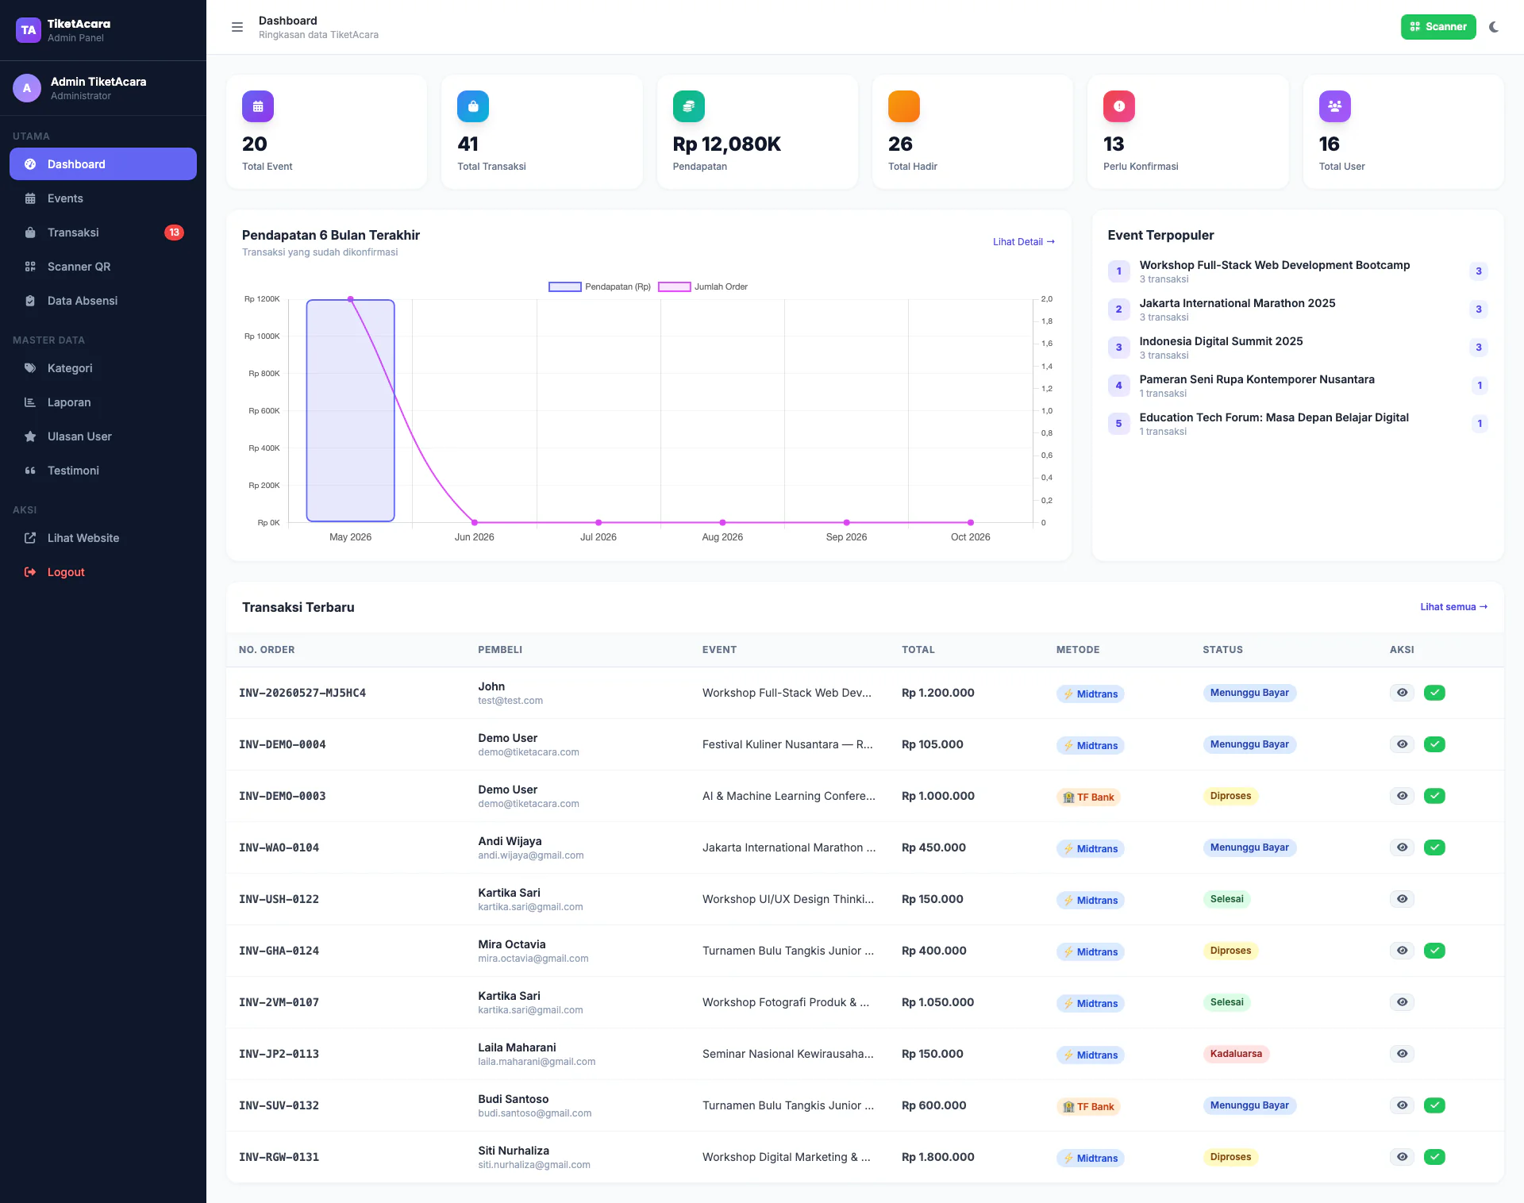Confirm order INV-DEMO-0003 with checkmark

tap(1434, 796)
